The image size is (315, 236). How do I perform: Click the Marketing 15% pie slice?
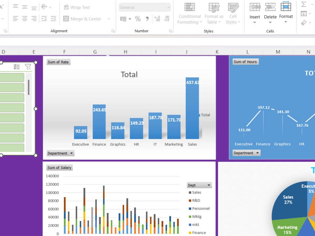point(287,228)
